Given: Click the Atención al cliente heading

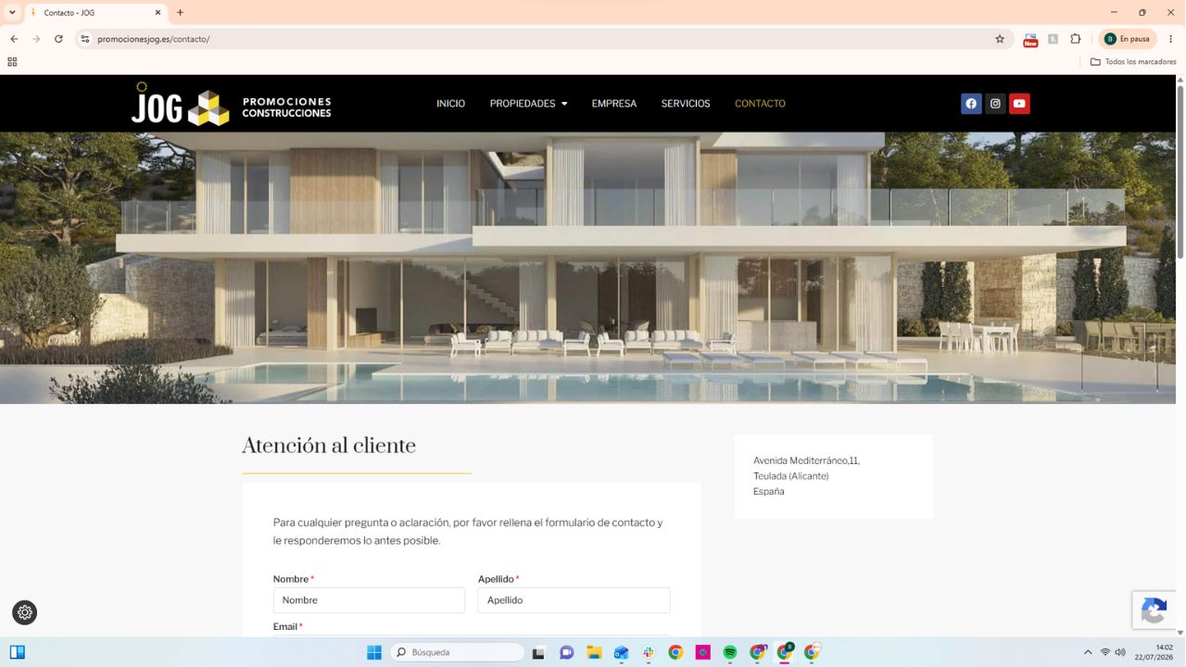Looking at the screenshot, I should click(329, 446).
